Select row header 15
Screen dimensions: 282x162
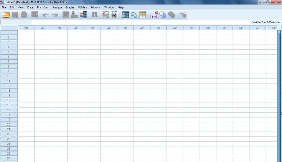9,100
